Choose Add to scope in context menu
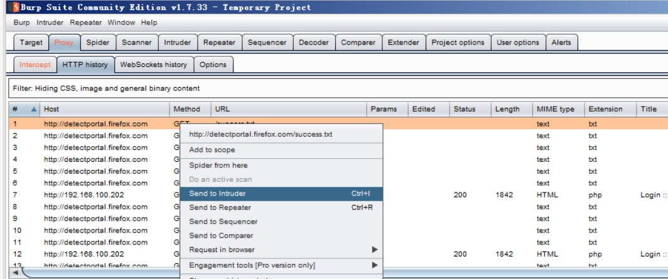The width and height of the screenshot is (668, 279). 281,150
